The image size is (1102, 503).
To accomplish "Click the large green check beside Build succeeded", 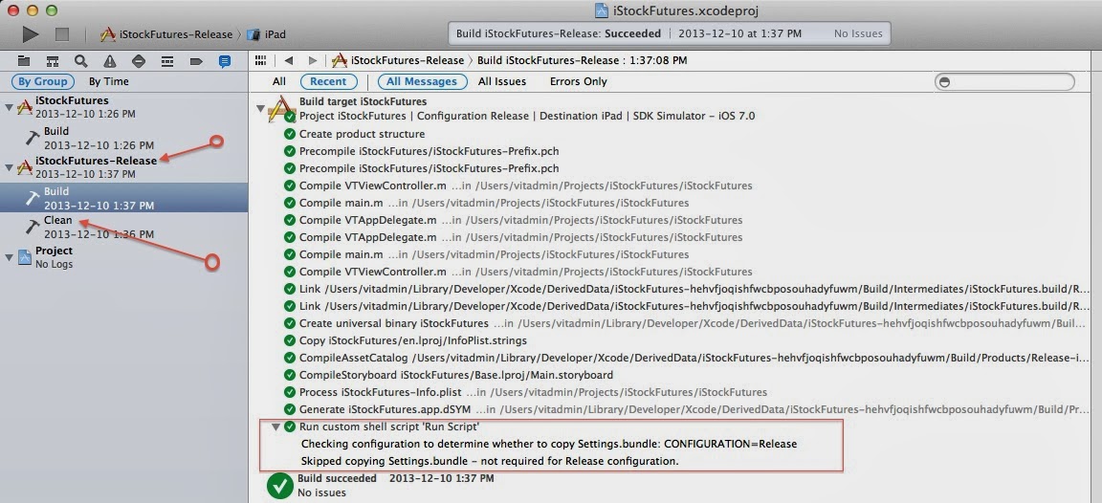I will pyautogui.click(x=280, y=486).
